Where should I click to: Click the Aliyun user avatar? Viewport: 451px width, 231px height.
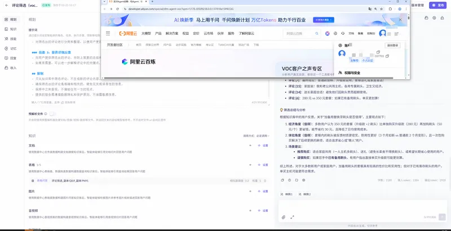pos(383,34)
